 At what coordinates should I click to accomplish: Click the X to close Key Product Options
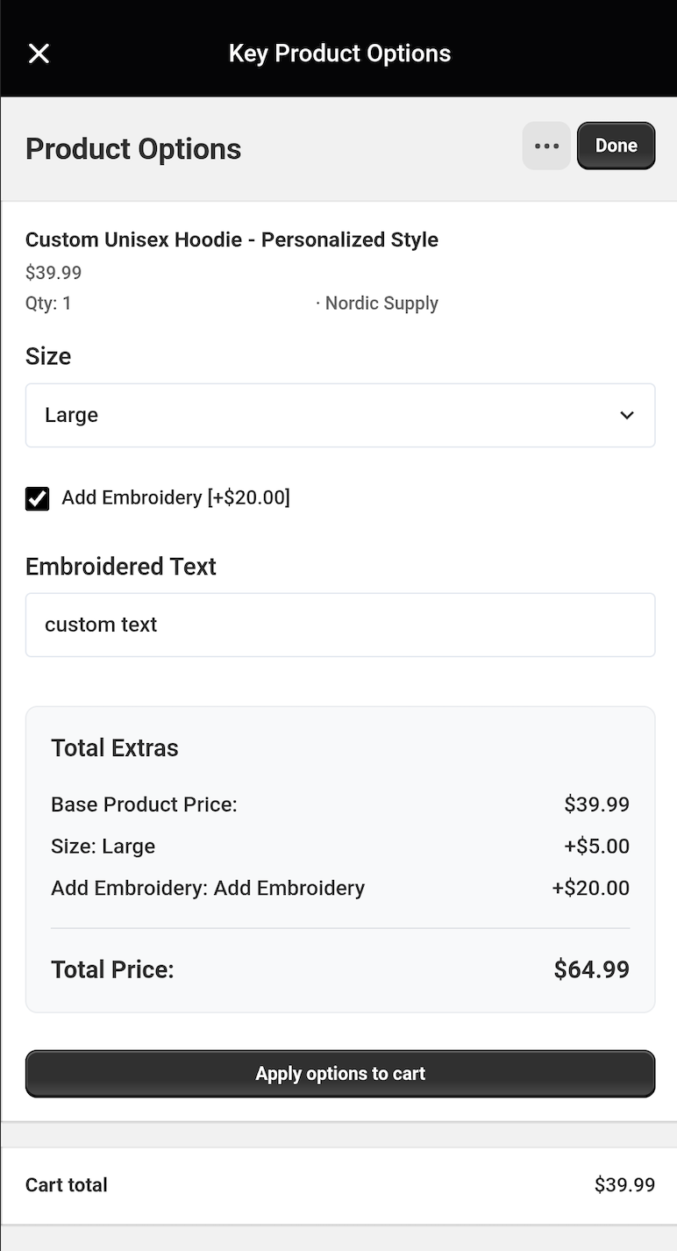click(x=39, y=53)
